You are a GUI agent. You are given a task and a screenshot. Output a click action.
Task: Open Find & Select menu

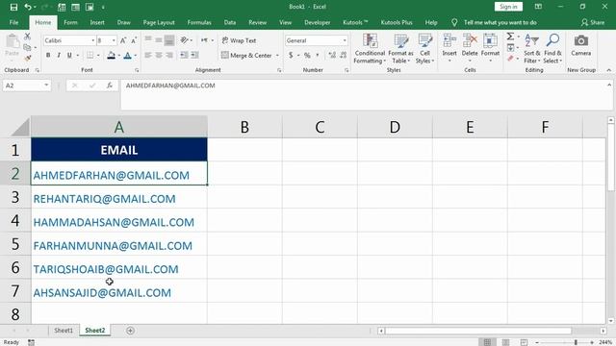click(552, 49)
